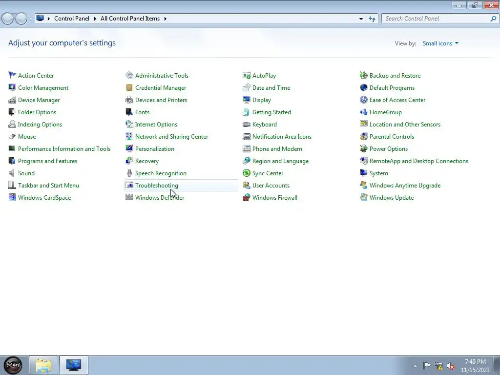Expand the arrow before Control Panel breadcrumb
This screenshot has height=375, width=500.
(49, 19)
